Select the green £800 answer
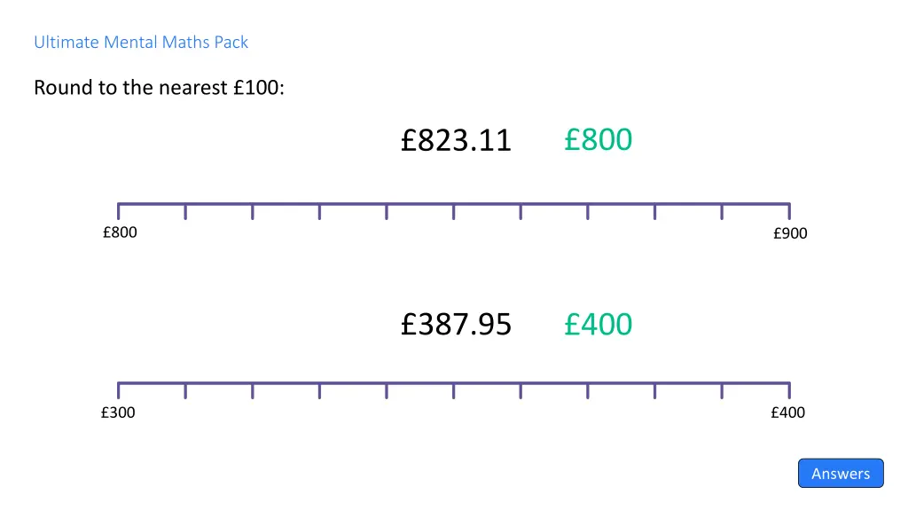The height and width of the screenshot is (511, 908). coord(598,139)
